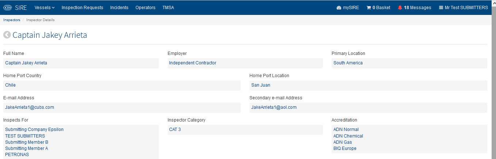This screenshot has height=159, width=496.
Task: Open the TMSA navigation item
Action: [168, 8]
